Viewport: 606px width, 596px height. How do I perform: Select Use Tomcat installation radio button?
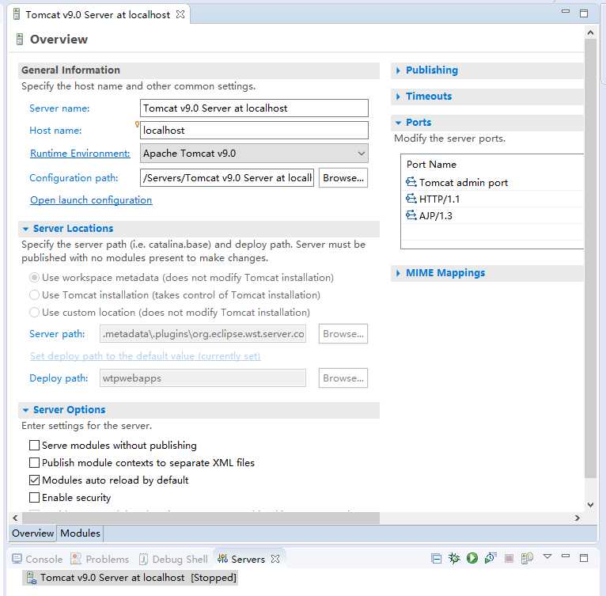(x=34, y=294)
